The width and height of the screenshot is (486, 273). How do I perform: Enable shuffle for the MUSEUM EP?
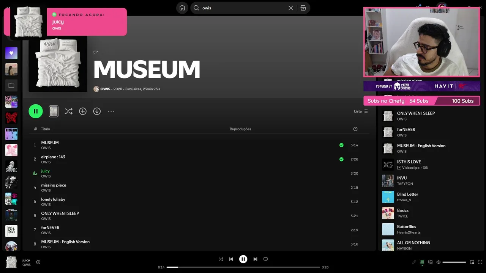tap(68, 111)
